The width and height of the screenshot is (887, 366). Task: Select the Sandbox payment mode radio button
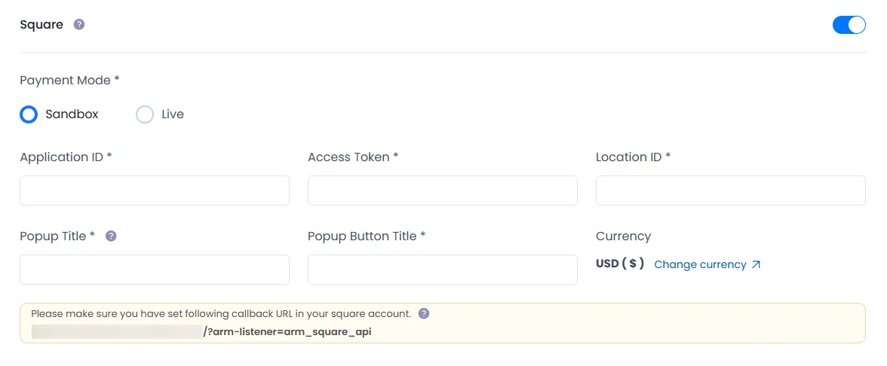tap(29, 114)
